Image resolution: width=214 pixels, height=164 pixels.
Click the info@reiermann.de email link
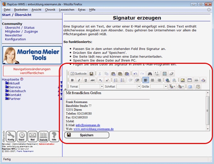tap(88, 125)
